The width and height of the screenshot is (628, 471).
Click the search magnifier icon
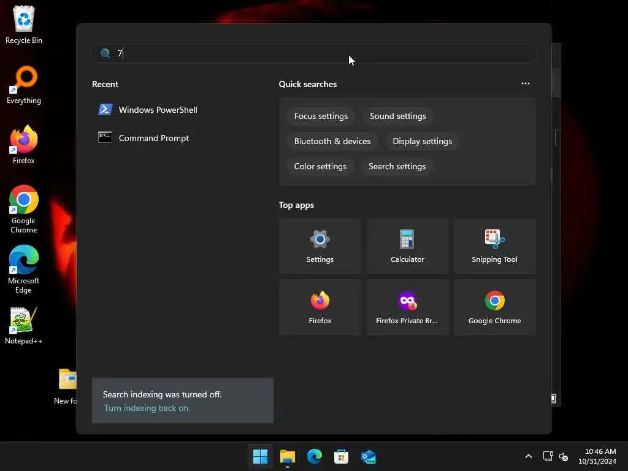coord(105,53)
